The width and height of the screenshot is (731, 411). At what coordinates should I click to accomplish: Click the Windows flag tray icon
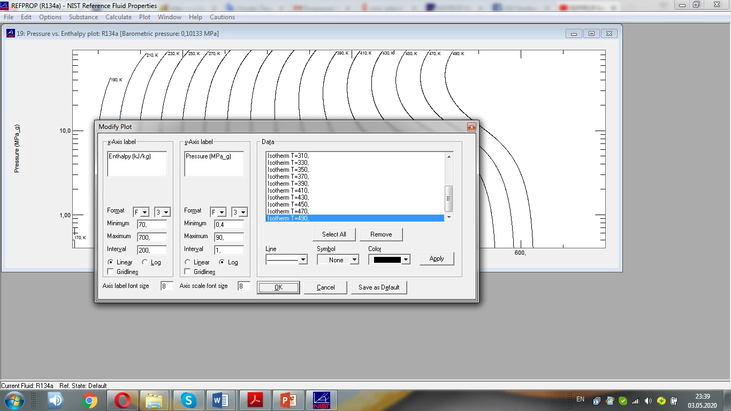610,401
